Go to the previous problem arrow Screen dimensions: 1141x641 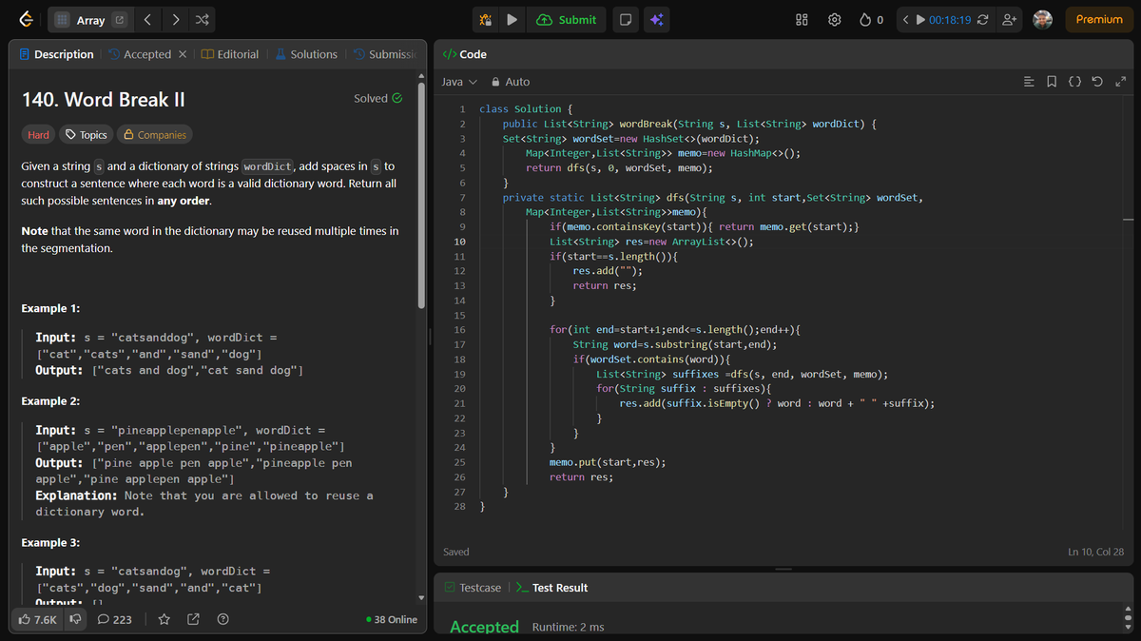coord(147,20)
